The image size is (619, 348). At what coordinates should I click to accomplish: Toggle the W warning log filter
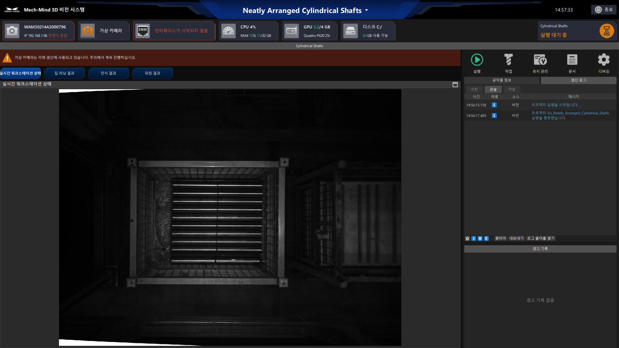480,239
